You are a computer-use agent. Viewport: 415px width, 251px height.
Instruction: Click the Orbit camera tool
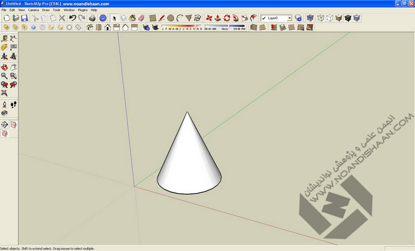tap(4, 67)
